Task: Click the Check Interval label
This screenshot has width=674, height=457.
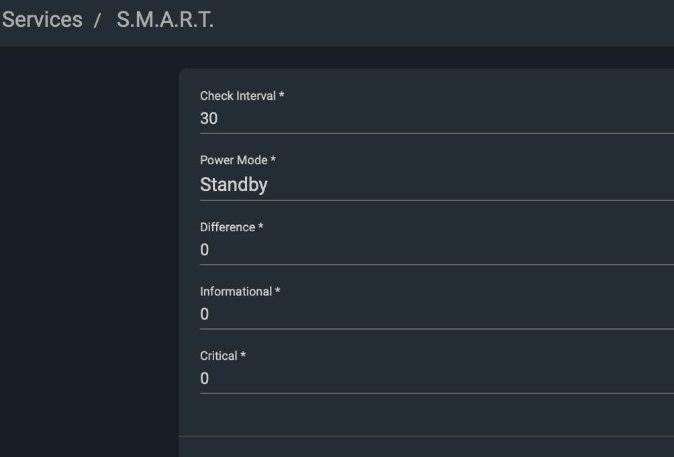Action: coord(238,96)
